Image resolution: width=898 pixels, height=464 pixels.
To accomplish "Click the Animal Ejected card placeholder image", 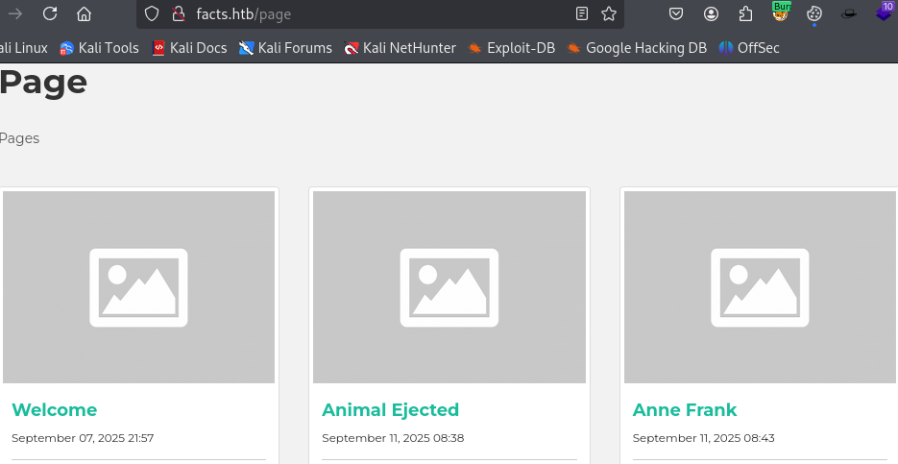I will point(449,287).
